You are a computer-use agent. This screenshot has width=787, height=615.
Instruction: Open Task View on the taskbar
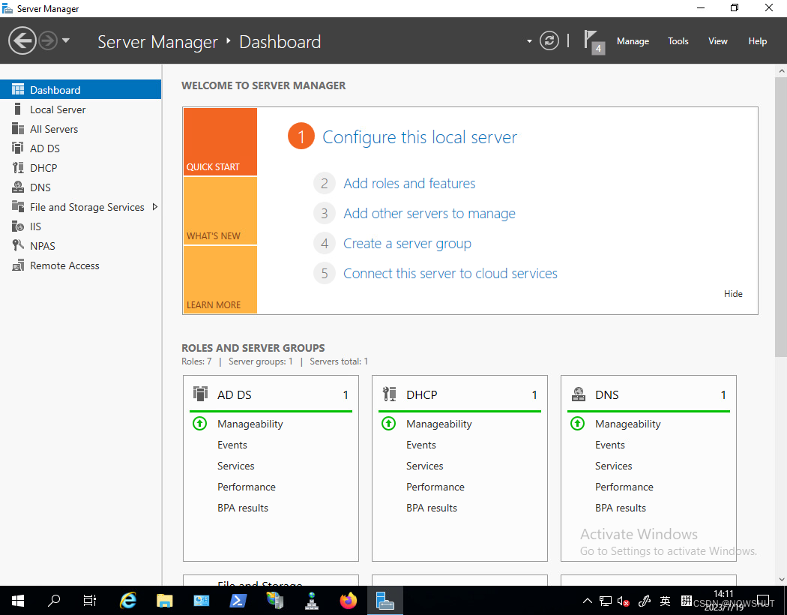tap(90, 601)
